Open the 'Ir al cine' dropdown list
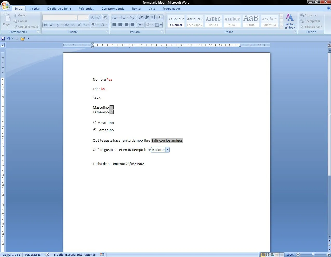The width and height of the screenshot is (331, 257). [168, 150]
